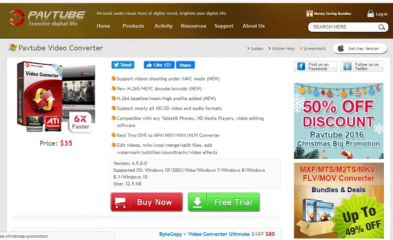Open the Screenshots link
The height and width of the screenshot is (240, 393).
click(314, 48)
